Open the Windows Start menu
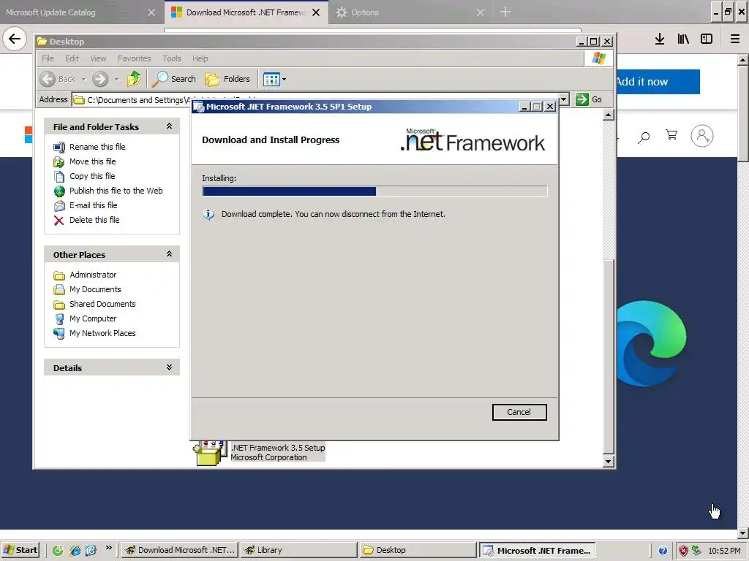 20,550
